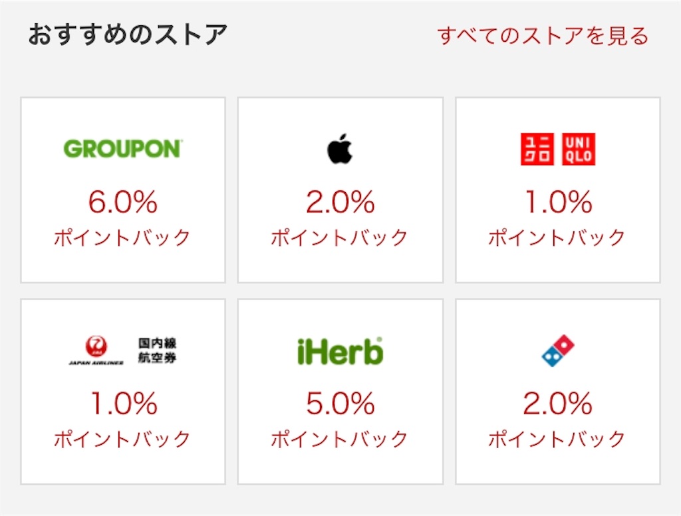Click Groupon 6.0% point back rate

pos(123,202)
